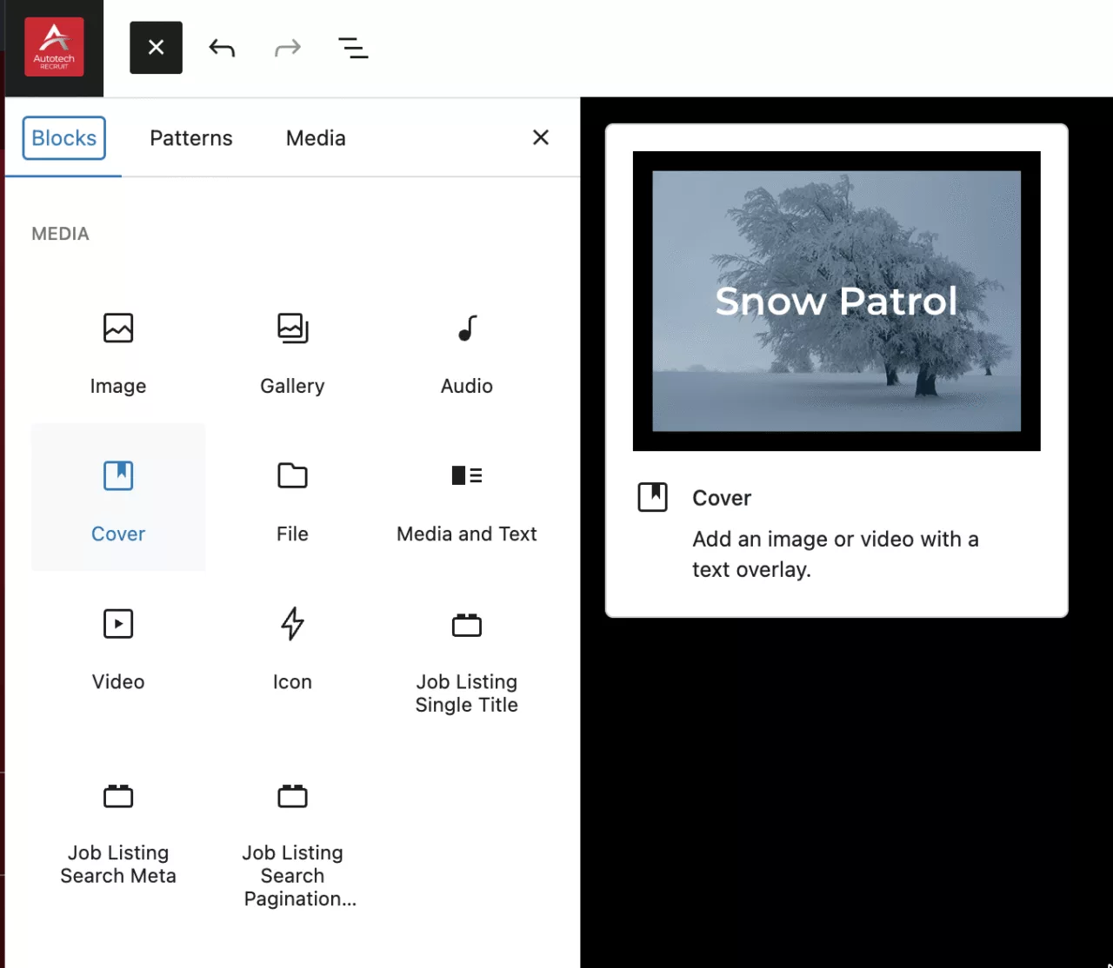Screen dimensions: 1113x968
Task: Insert Job Listing Search Meta block
Action: [x=118, y=832]
